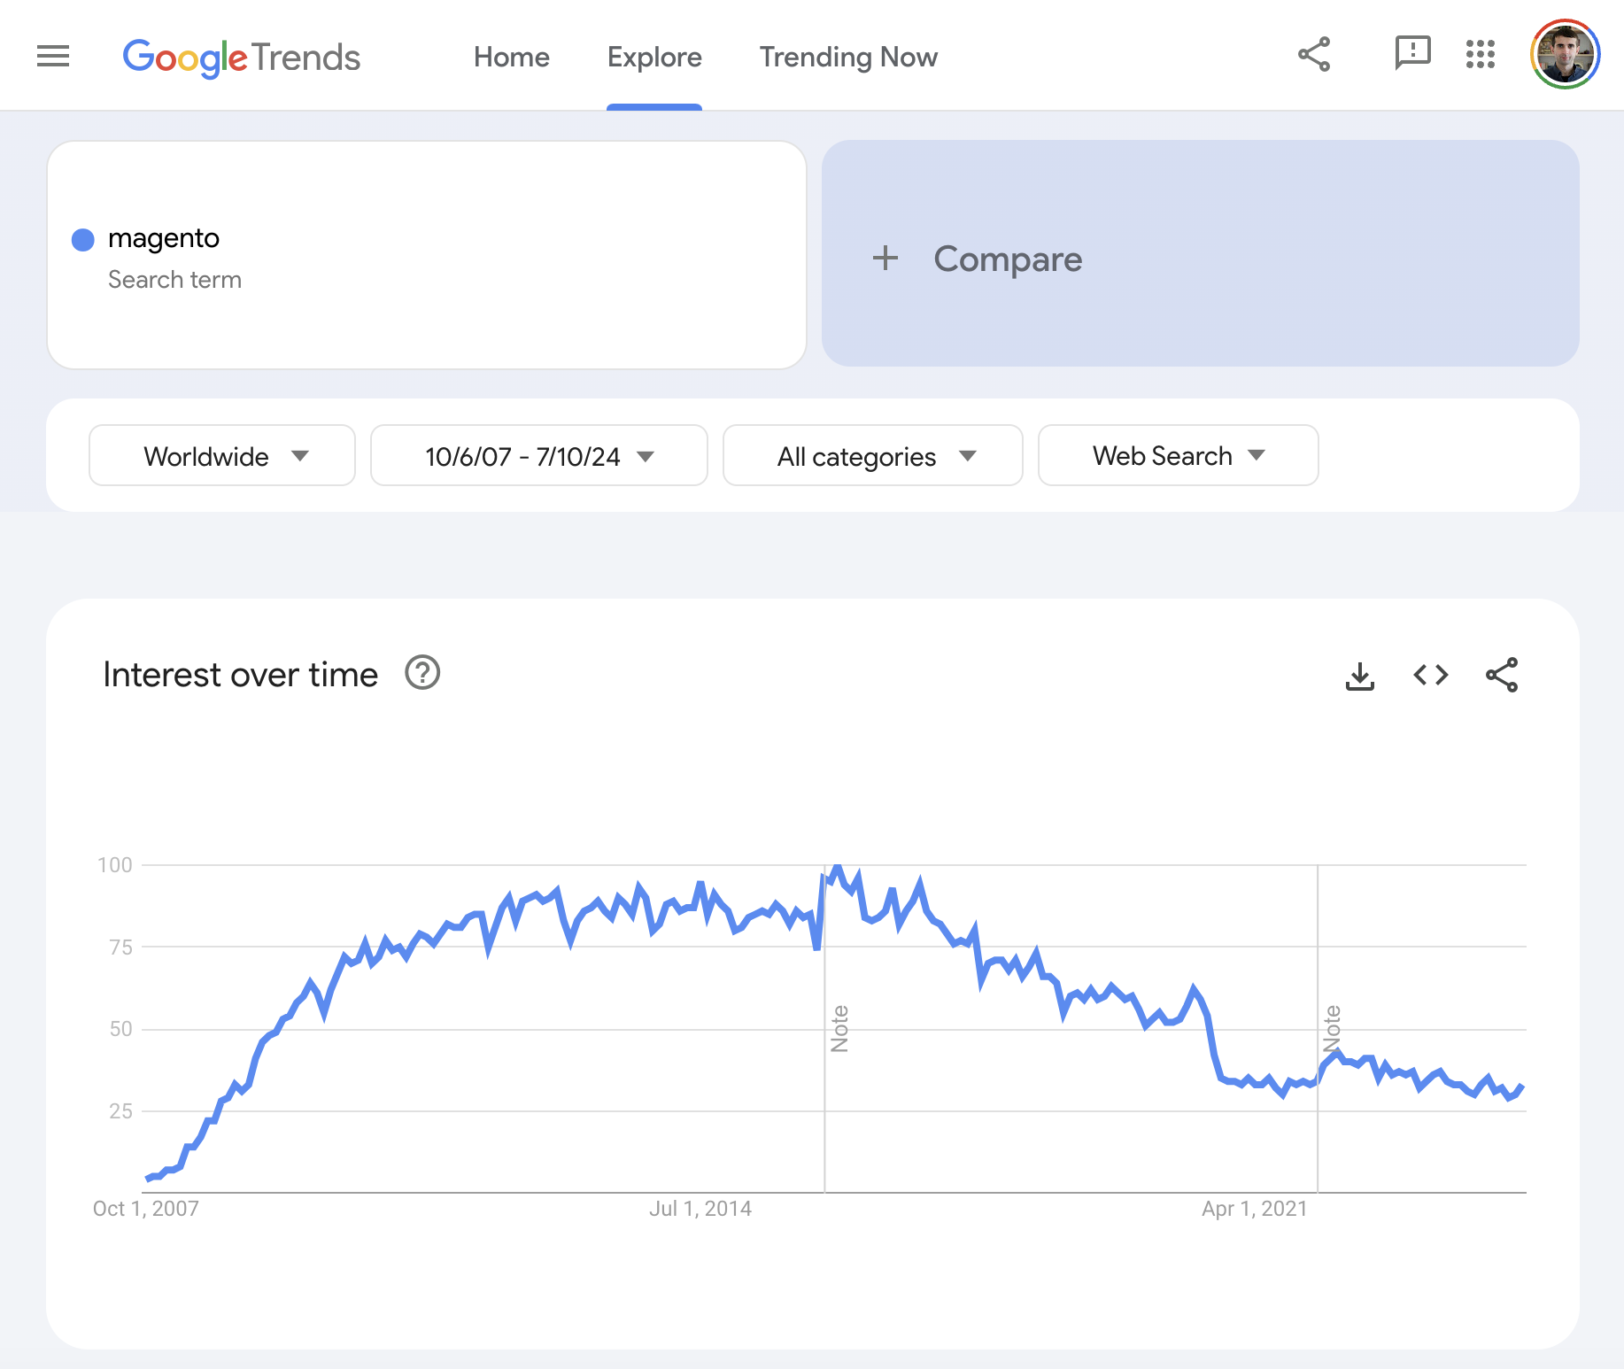
Task: Go to the Home tab
Action: tap(512, 58)
